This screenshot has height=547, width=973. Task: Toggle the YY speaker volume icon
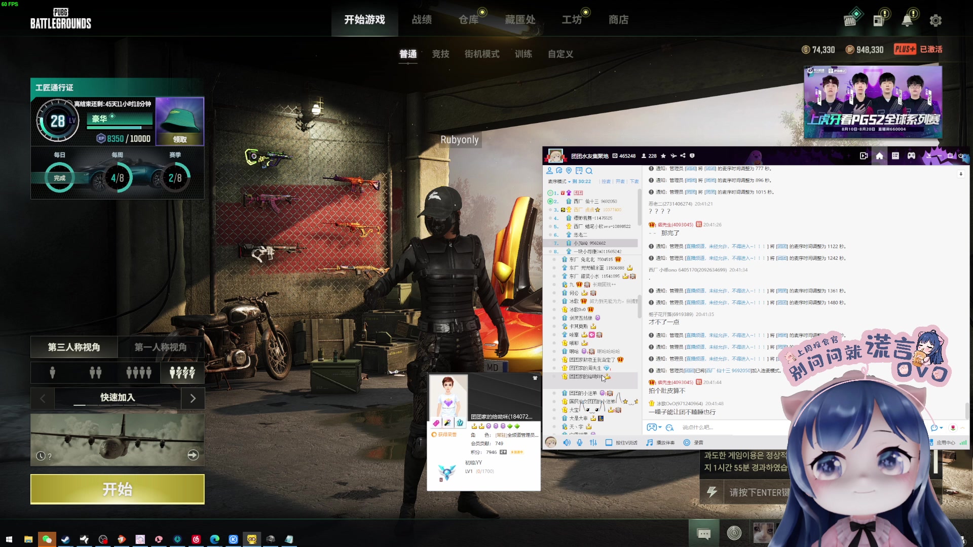567,443
